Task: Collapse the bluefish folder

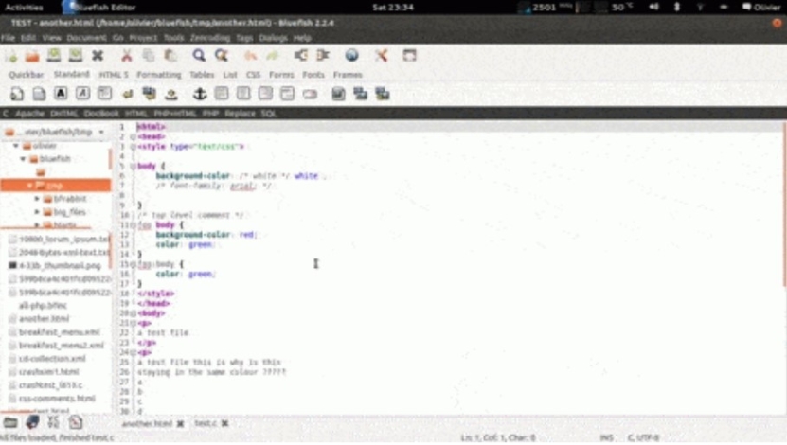Action: coord(23,159)
